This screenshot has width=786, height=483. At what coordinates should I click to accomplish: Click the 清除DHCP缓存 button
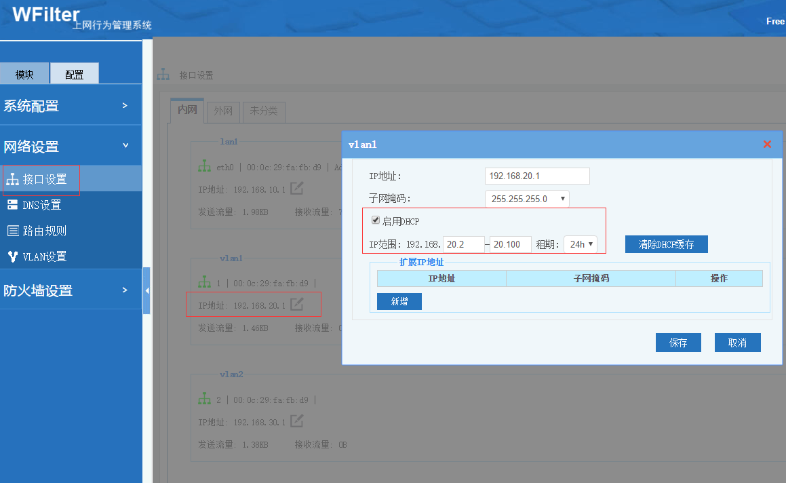666,244
